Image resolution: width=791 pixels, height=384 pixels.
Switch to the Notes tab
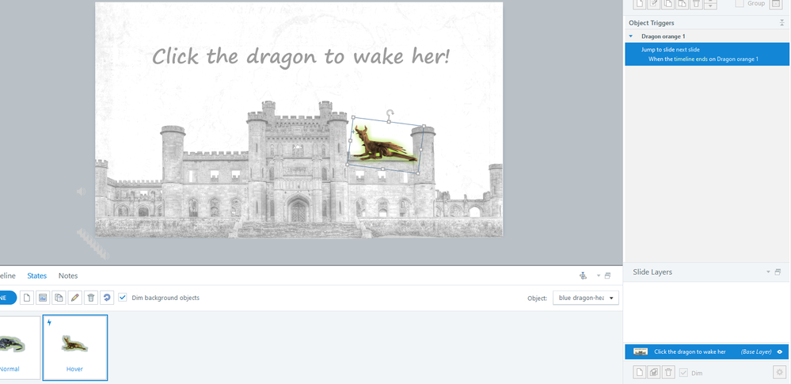pos(68,276)
